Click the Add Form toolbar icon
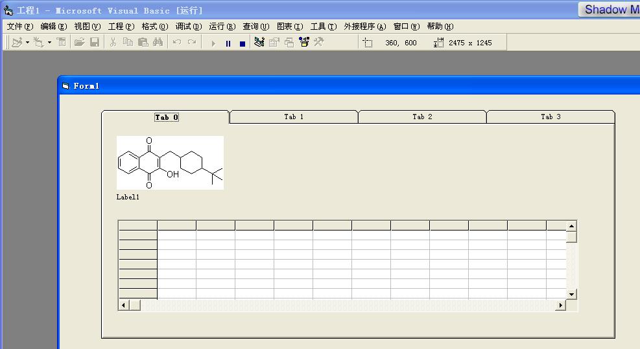The width and height of the screenshot is (640, 349). [39, 42]
